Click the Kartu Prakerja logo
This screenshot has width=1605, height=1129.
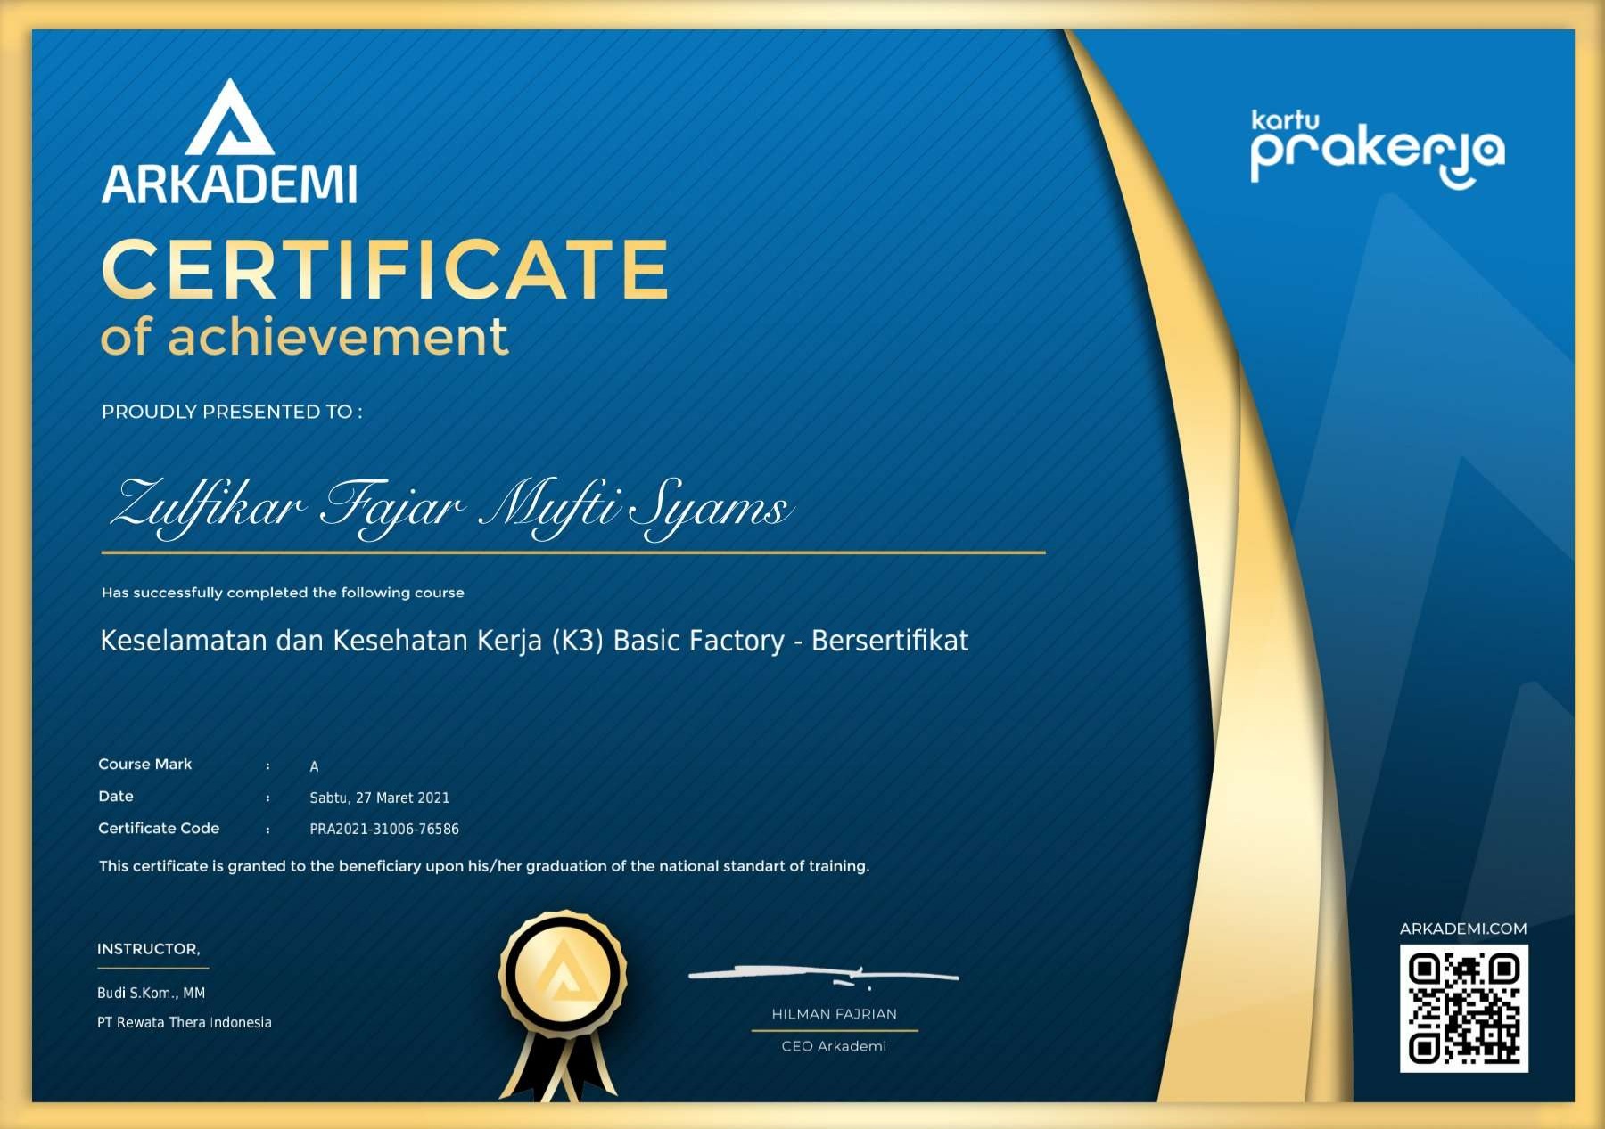point(1378,149)
